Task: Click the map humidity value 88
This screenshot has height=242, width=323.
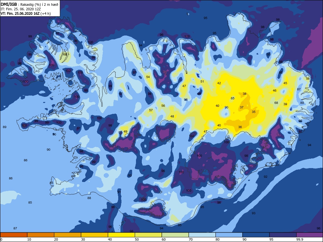Action: point(89,198)
